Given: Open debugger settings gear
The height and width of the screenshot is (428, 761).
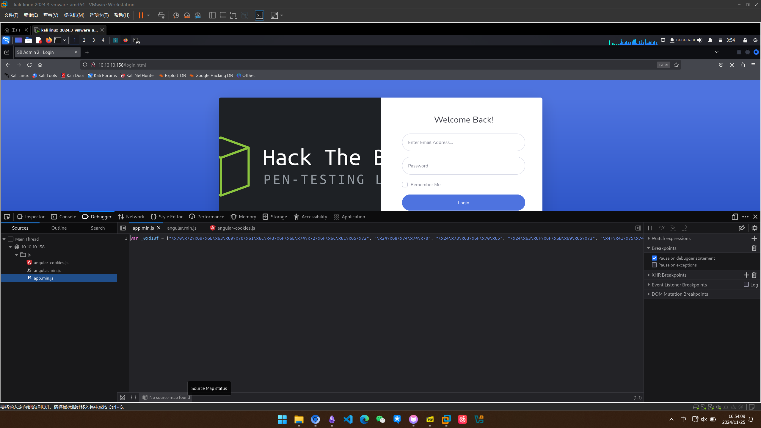Looking at the screenshot, I should point(754,228).
